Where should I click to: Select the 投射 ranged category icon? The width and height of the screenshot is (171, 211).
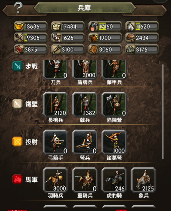coord(17,141)
